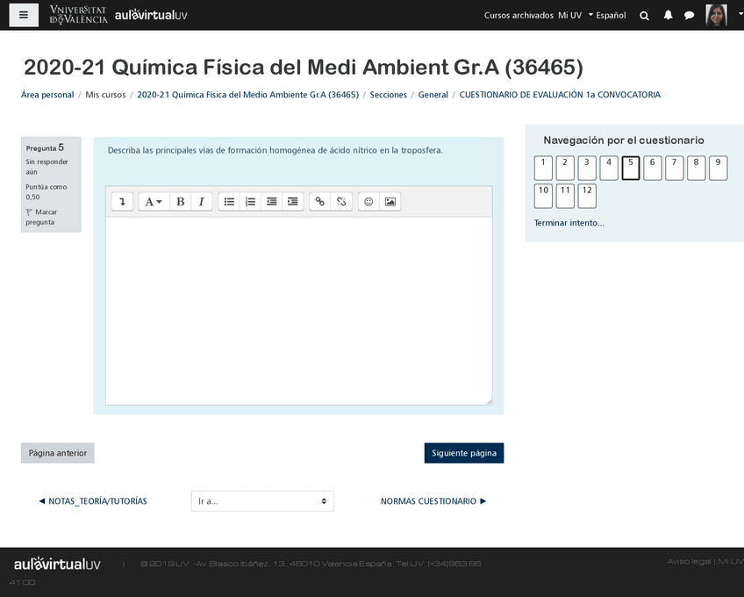This screenshot has height=597, width=744.
Task: Click the editor resize handle corner
Action: (x=490, y=402)
